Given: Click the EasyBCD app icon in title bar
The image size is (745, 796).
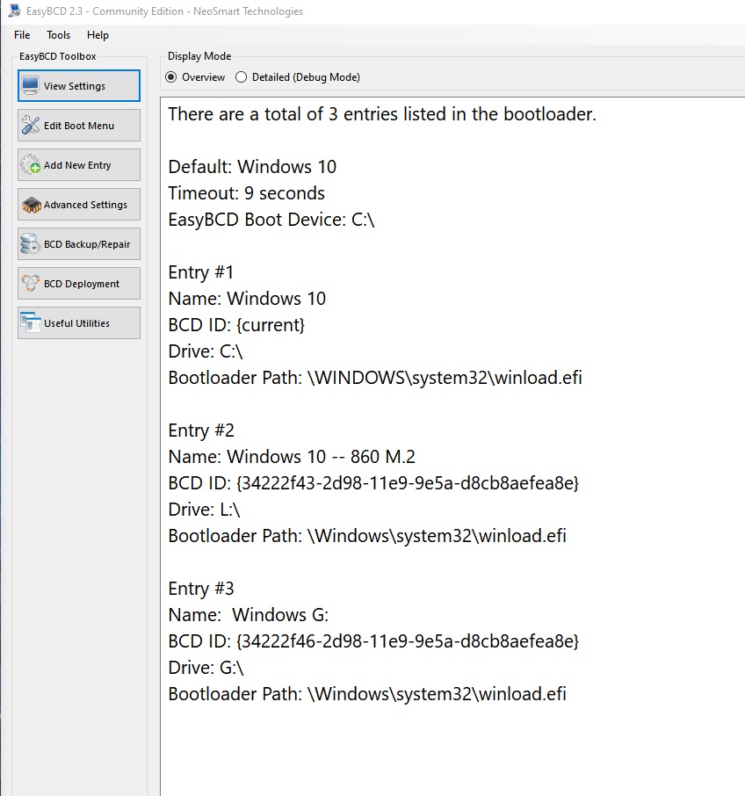Looking at the screenshot, I should click(14, 11).
